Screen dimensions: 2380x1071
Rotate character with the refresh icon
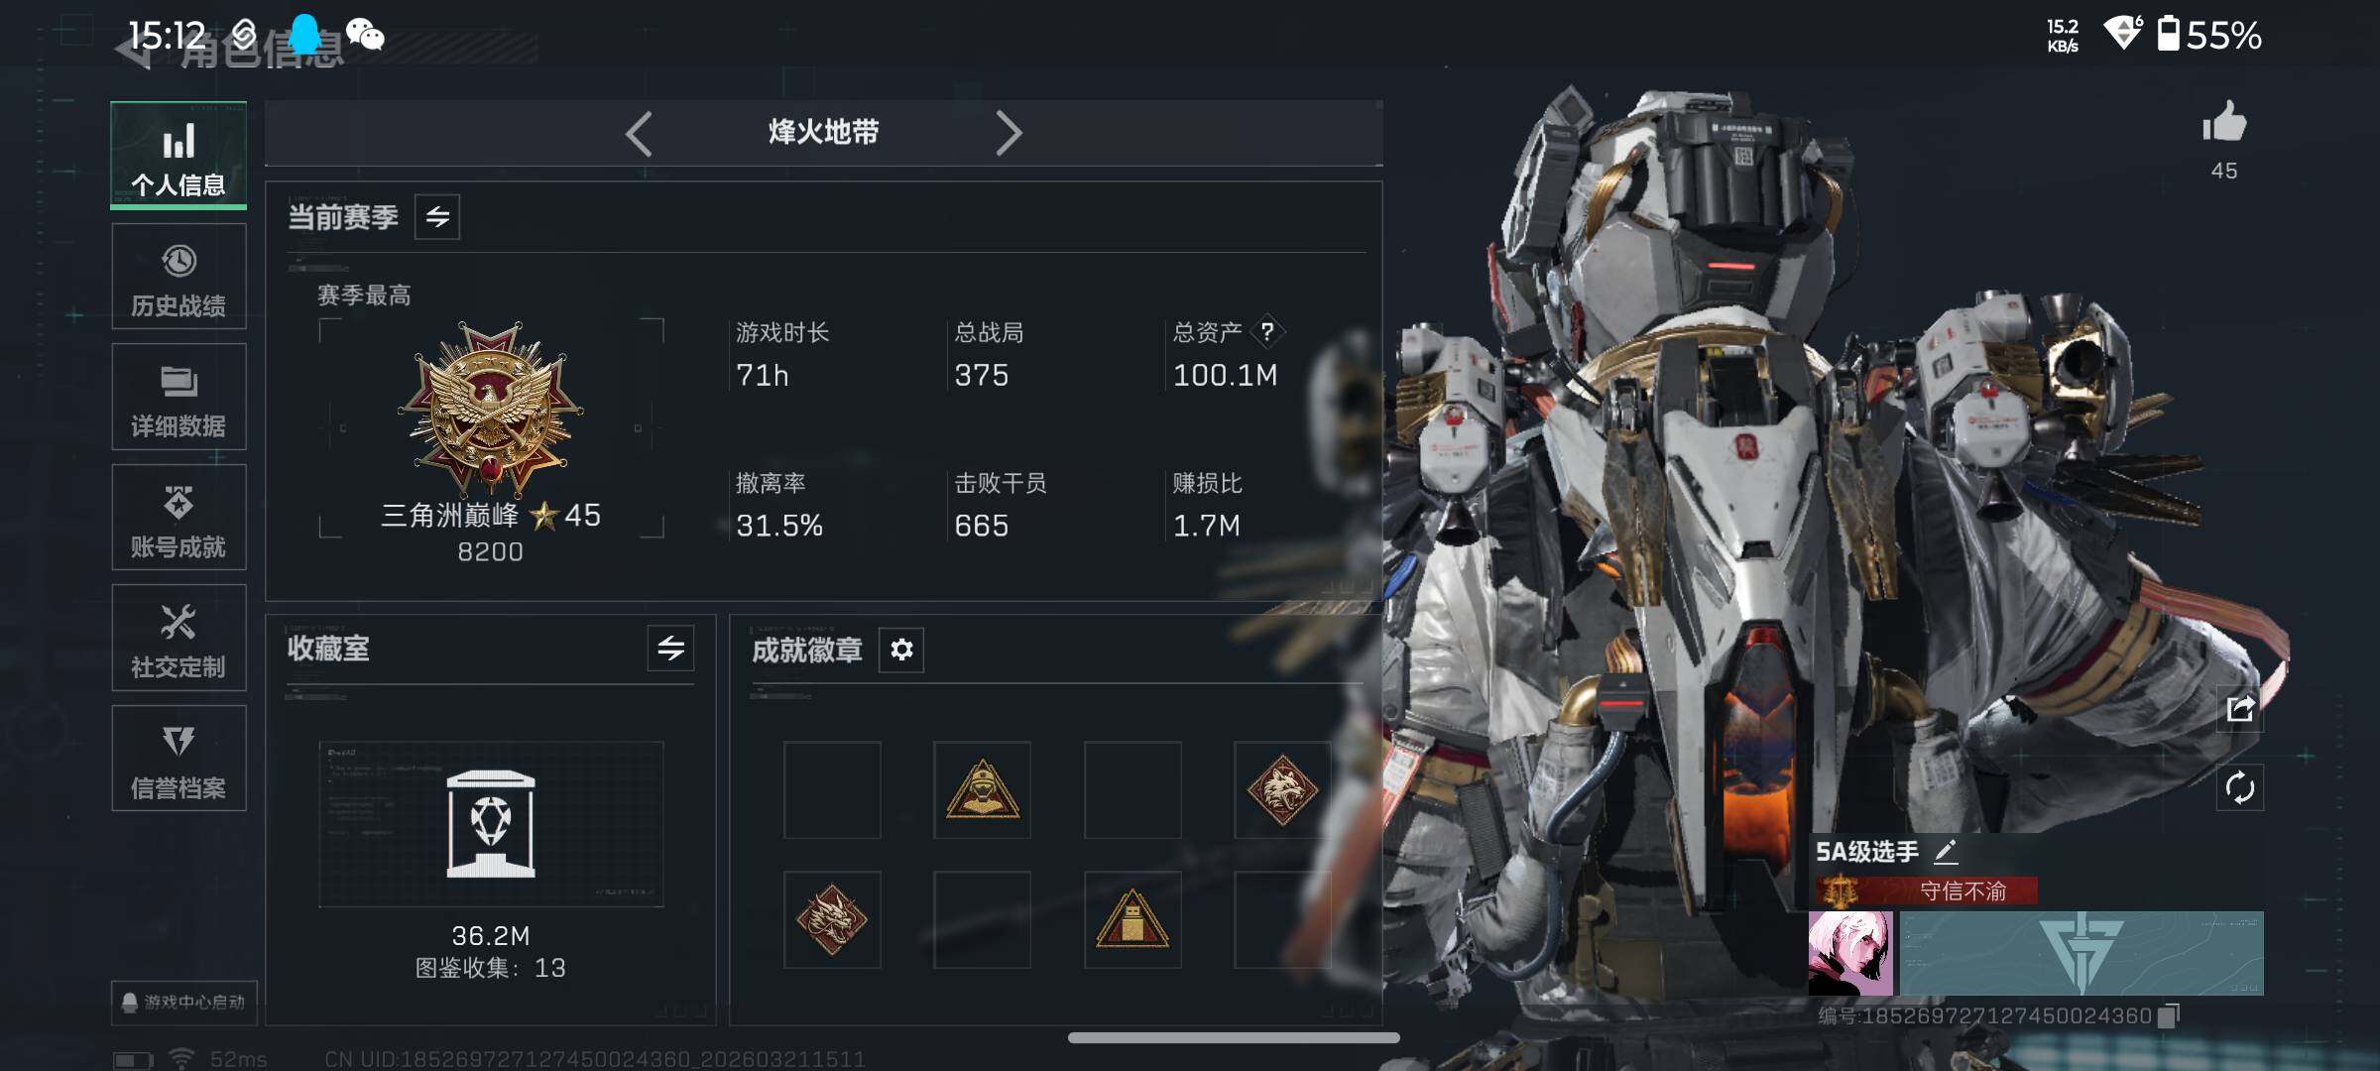2240,788
